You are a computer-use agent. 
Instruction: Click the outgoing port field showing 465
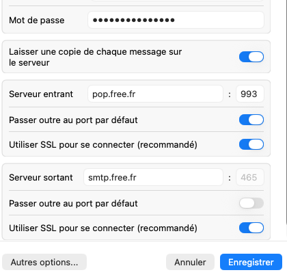tap(250, 177)
